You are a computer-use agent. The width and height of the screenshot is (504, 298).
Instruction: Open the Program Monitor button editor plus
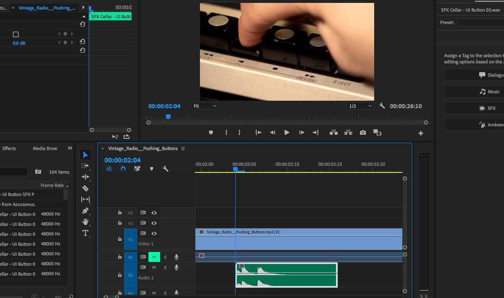421,133
